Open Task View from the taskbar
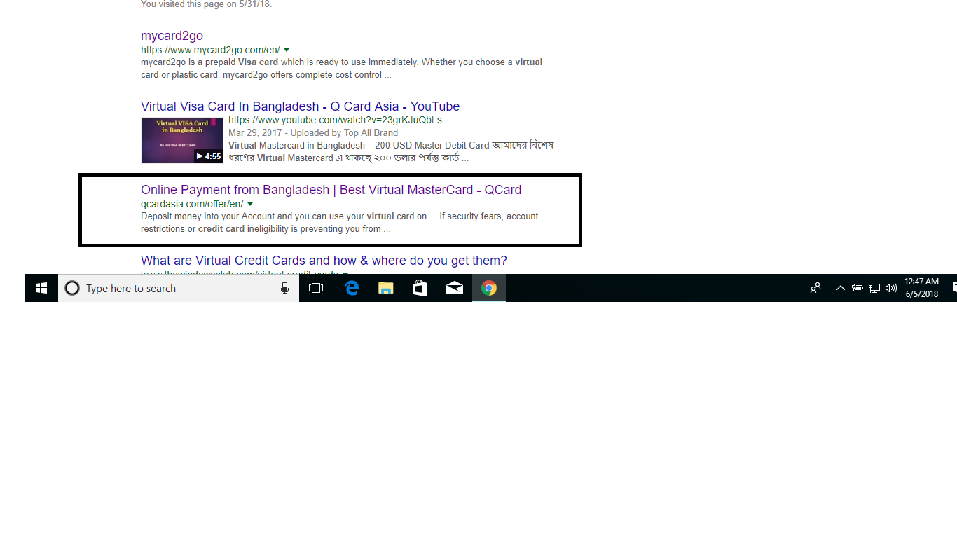 (x=316, y=288)
